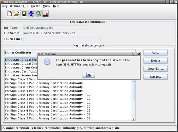Click the new key database file icon
This screenshot has width=178, height=132.
coord(9,14)
